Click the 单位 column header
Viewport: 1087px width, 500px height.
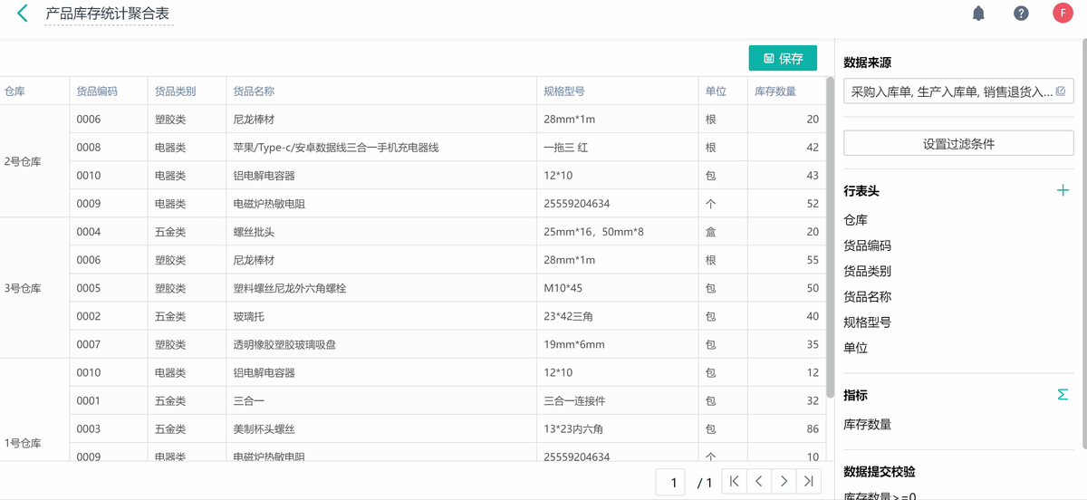click(x=723, y=91)
